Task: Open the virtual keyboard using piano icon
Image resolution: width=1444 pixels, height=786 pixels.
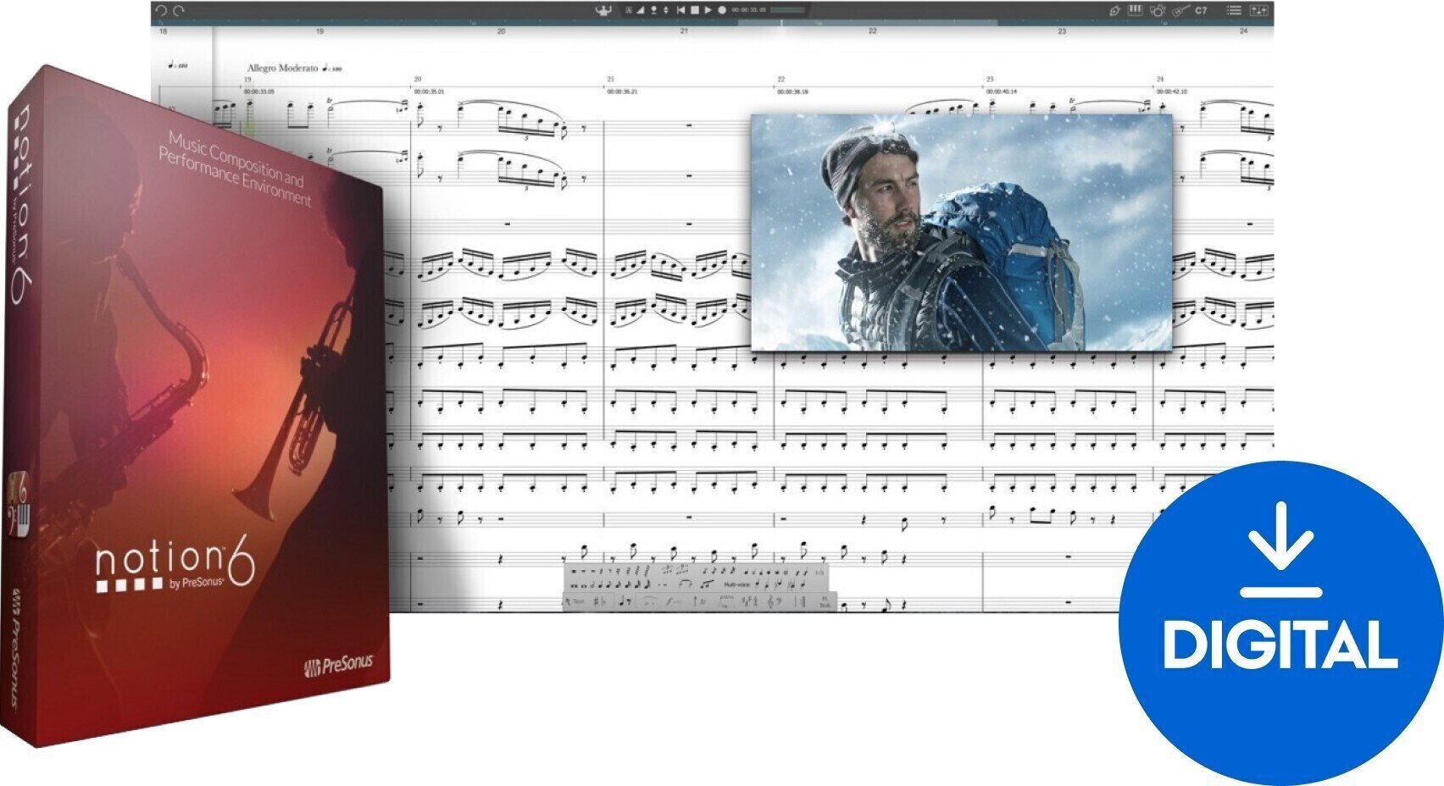Action: [1135, 10]
